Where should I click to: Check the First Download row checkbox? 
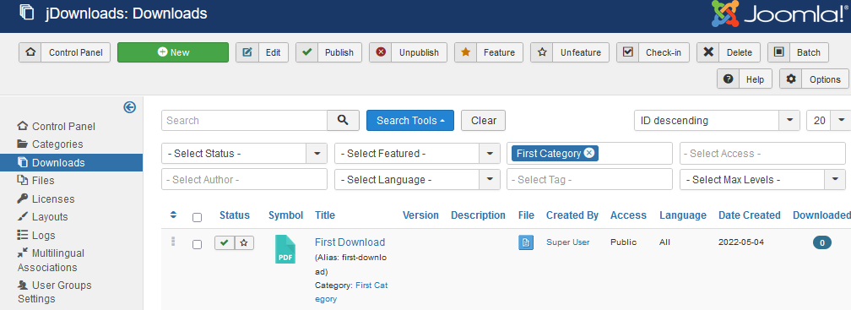click(197, 244)
